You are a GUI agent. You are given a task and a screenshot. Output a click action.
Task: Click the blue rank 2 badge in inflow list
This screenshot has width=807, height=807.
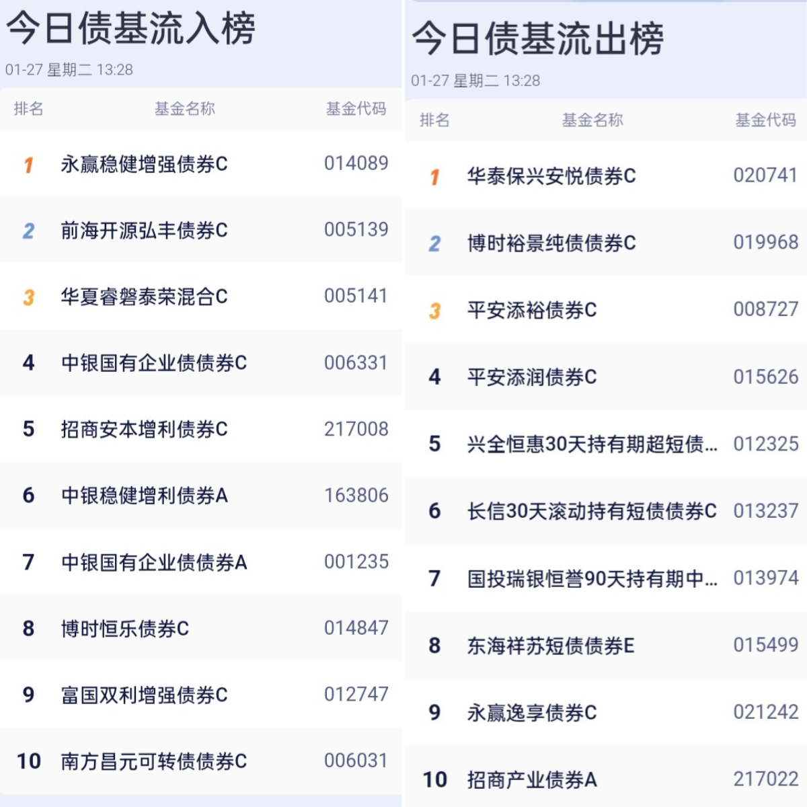(28, 231)
